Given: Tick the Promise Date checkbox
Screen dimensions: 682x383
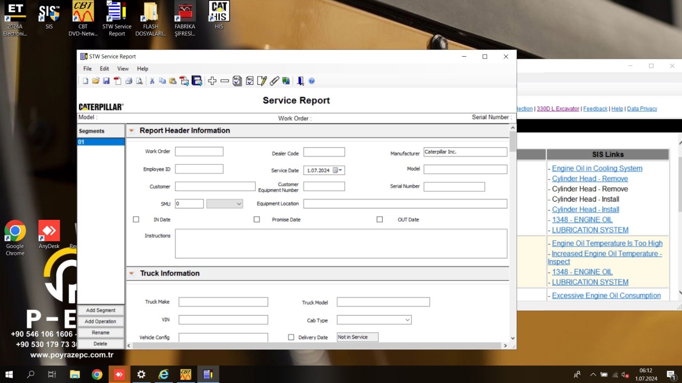Looking at the screenshot, I should click(x=257, y=219).
